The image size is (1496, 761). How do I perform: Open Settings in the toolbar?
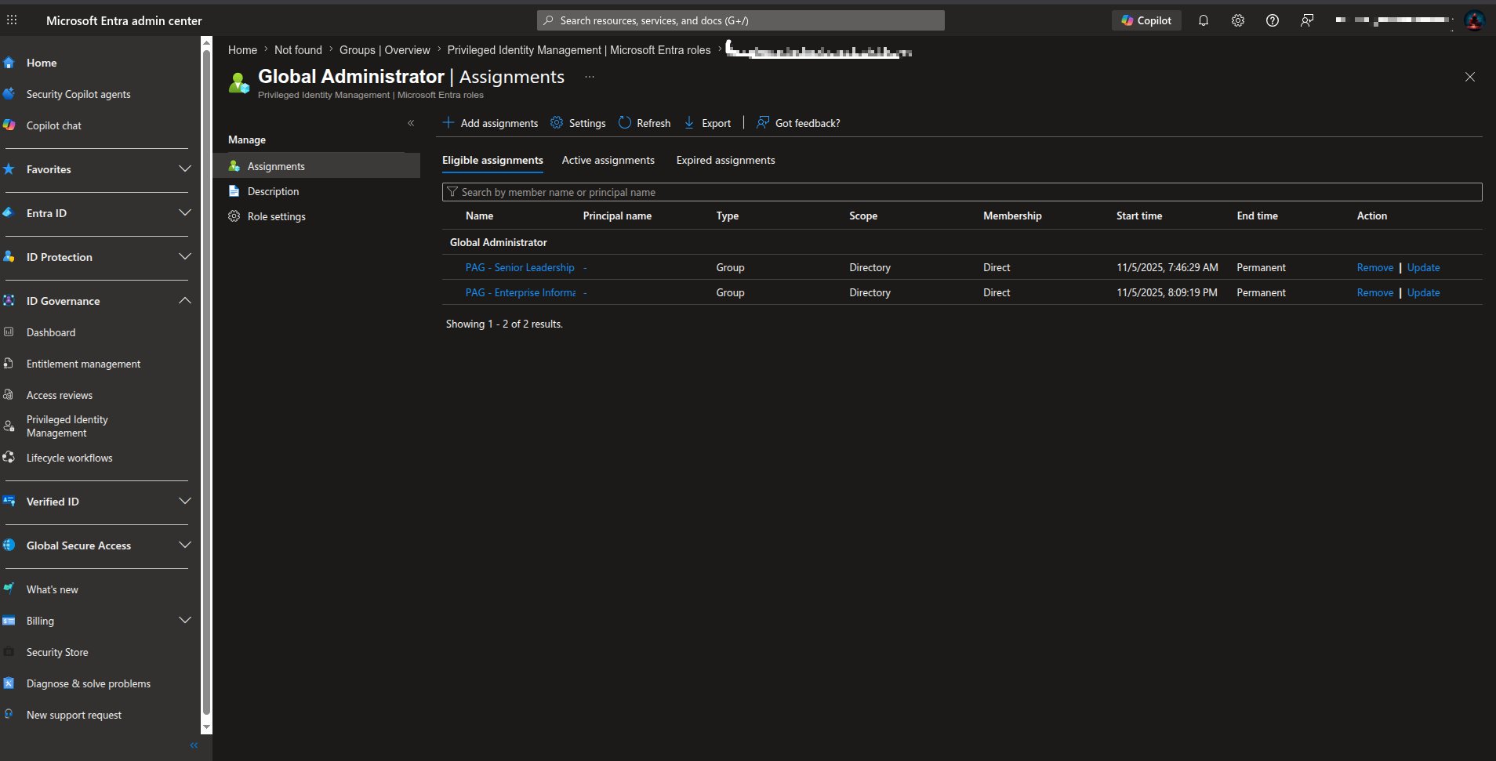(578, 123)
